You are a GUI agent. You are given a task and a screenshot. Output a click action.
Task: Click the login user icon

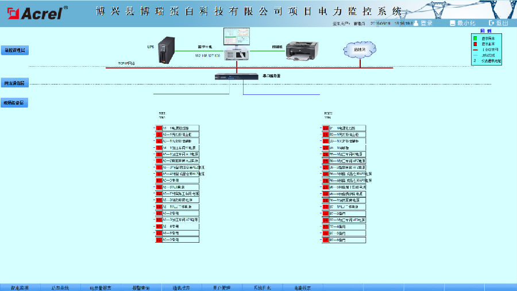click(x=416, y=23)
